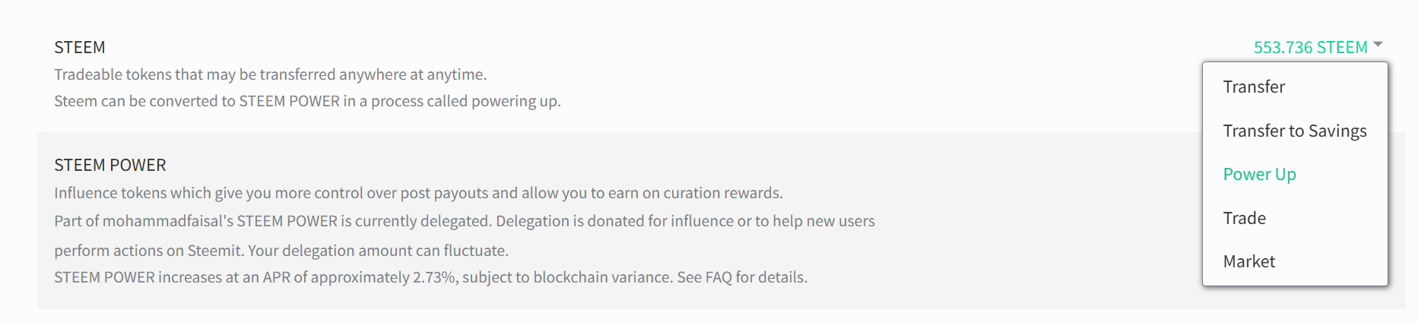Click the FAQ text in APR note
This screenshot has width=1418, height=325.
[719, 277]
